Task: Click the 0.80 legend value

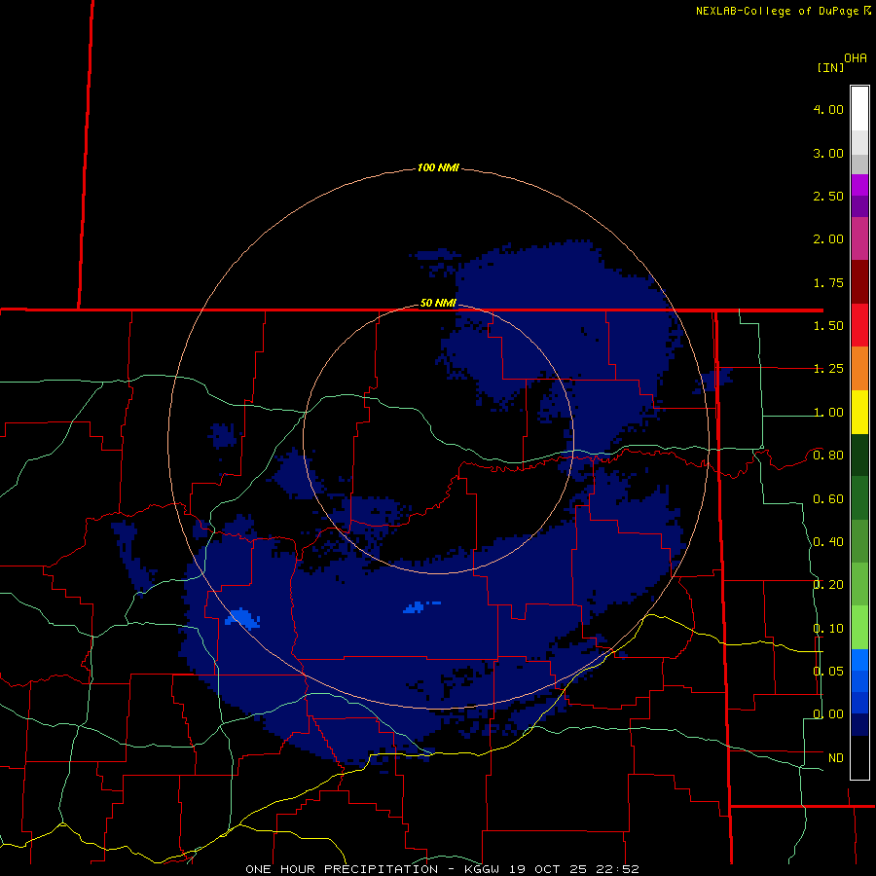Action: (828, 456)
